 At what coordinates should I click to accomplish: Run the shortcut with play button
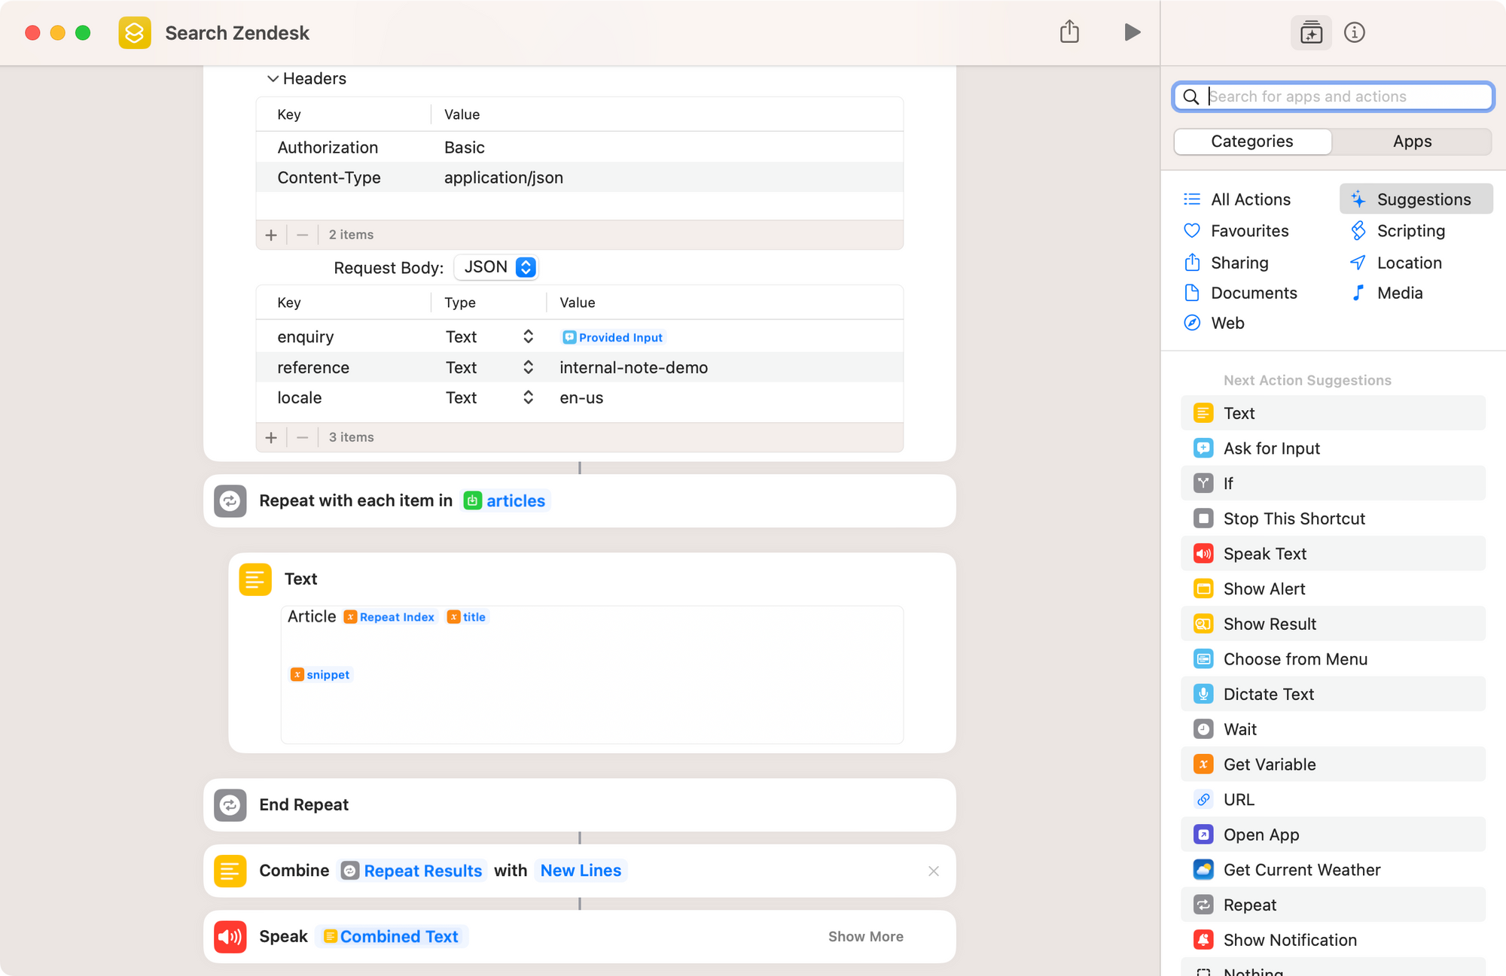click(x=1132, y=32)
